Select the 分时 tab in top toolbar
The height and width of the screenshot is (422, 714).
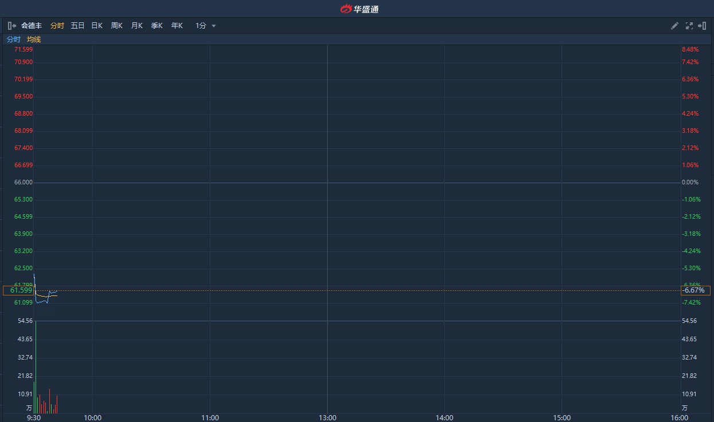pos(57,26)
